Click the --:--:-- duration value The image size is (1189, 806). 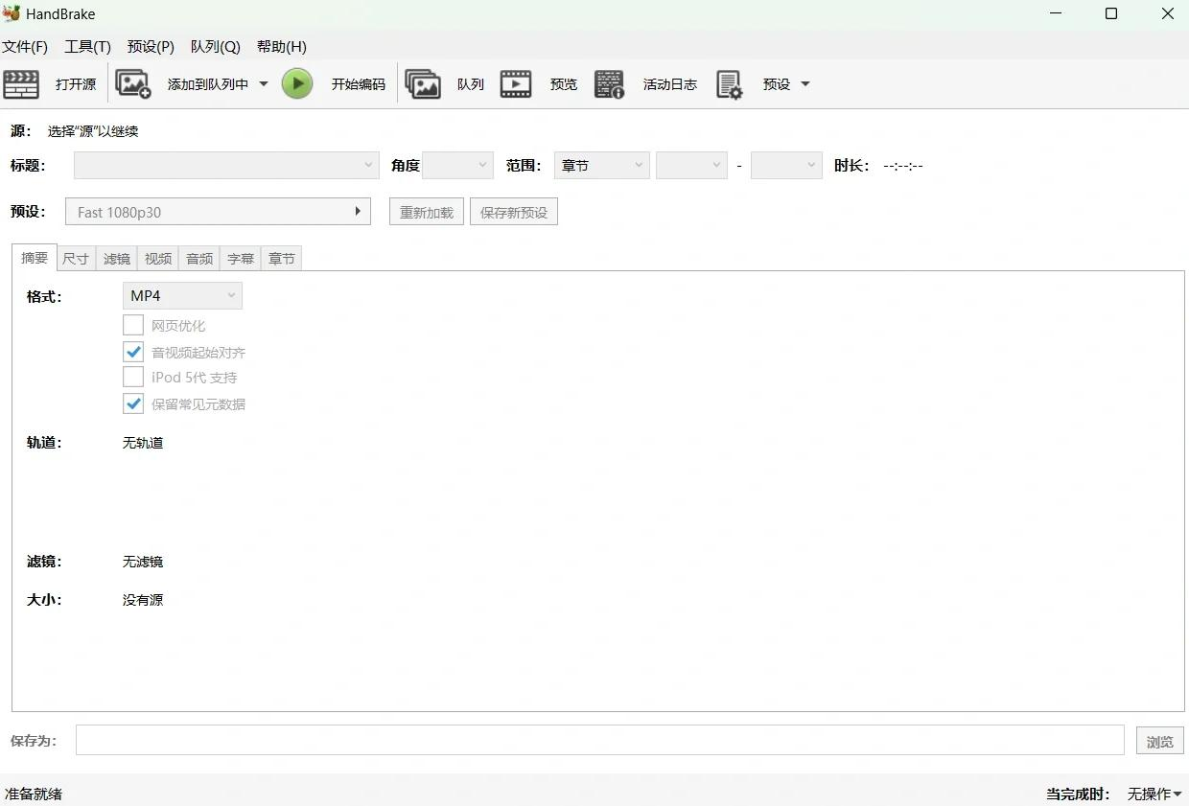tap(903, 166)
